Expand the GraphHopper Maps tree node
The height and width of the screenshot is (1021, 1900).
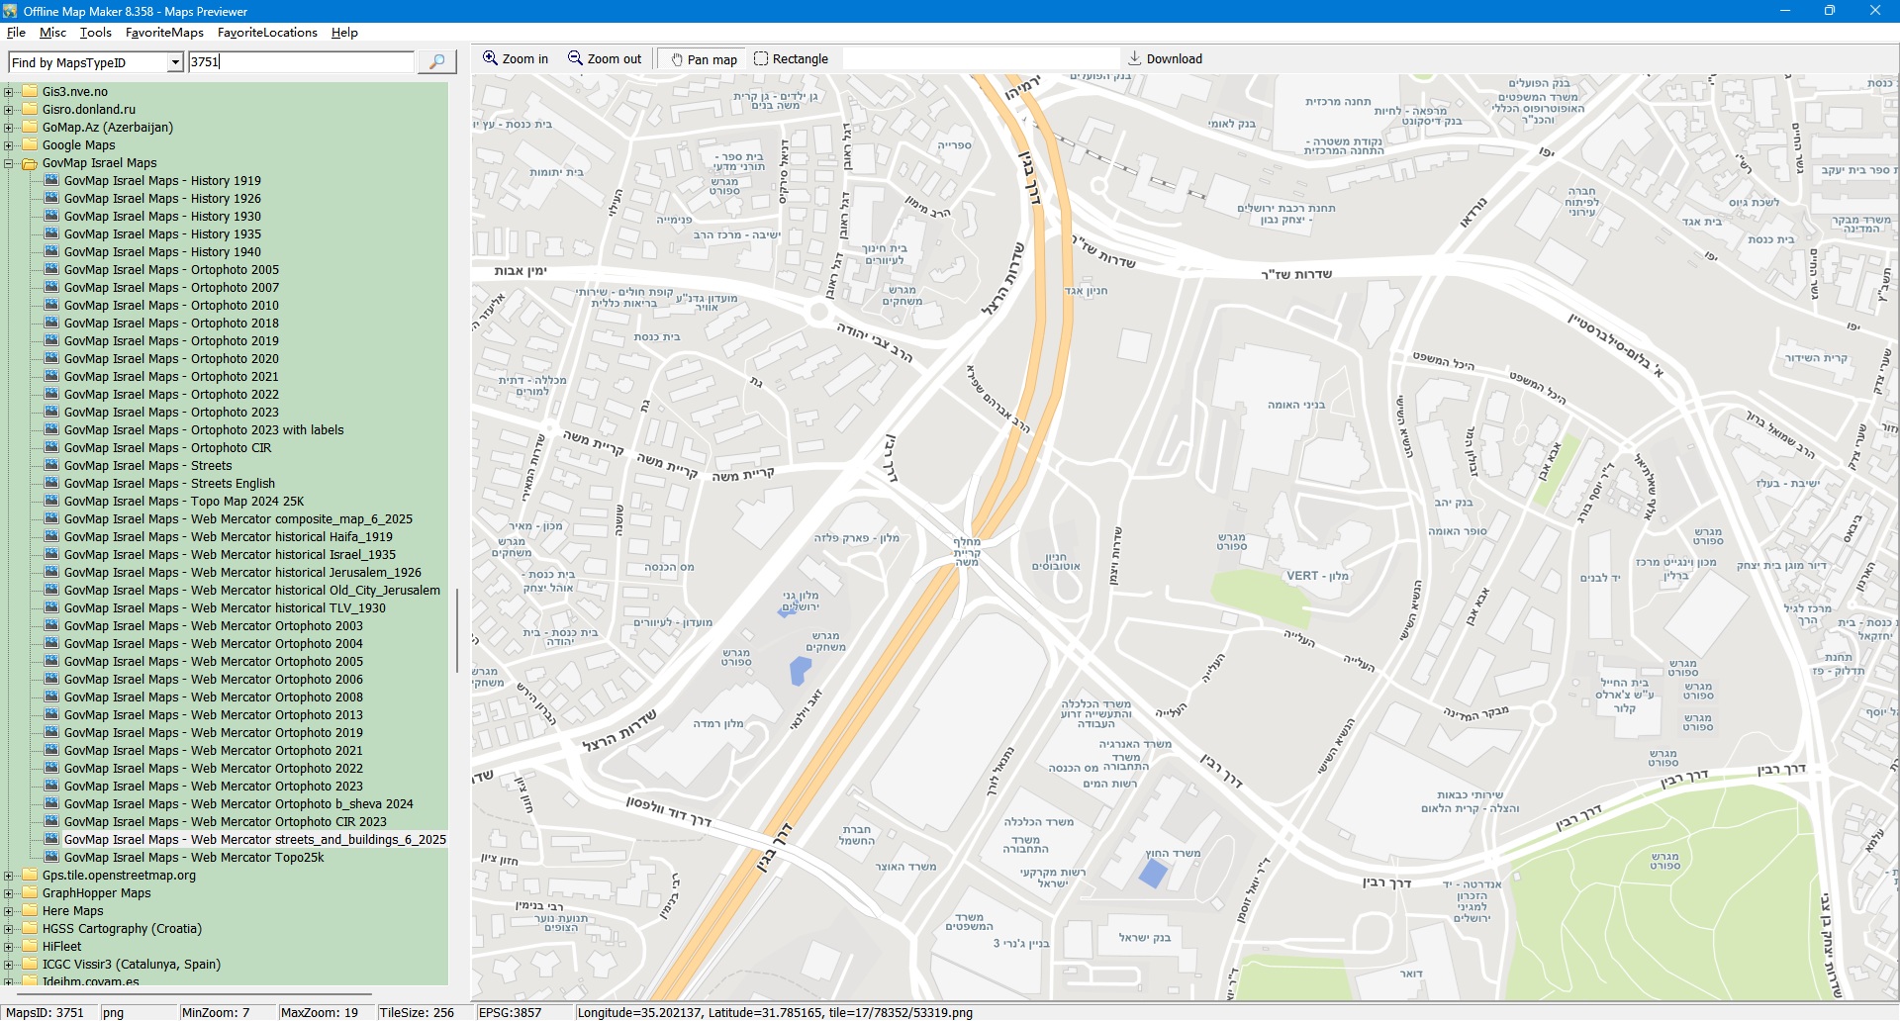click(9, 893)
